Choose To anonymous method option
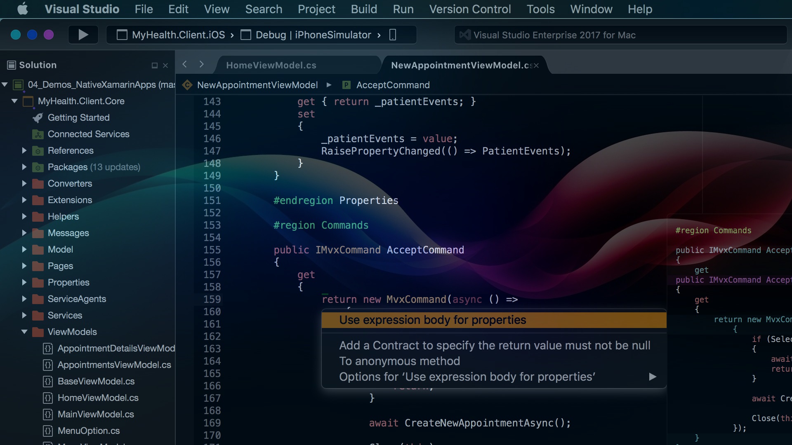792x445 pixels. coord(399,361)
